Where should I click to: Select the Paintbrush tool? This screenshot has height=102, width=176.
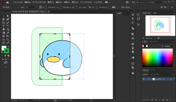[8, 23]
